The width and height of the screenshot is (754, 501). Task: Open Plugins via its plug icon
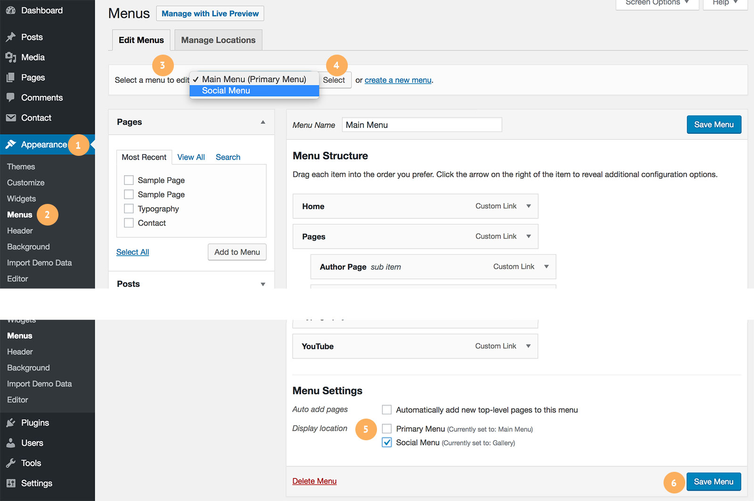click(x=10, y=423)
